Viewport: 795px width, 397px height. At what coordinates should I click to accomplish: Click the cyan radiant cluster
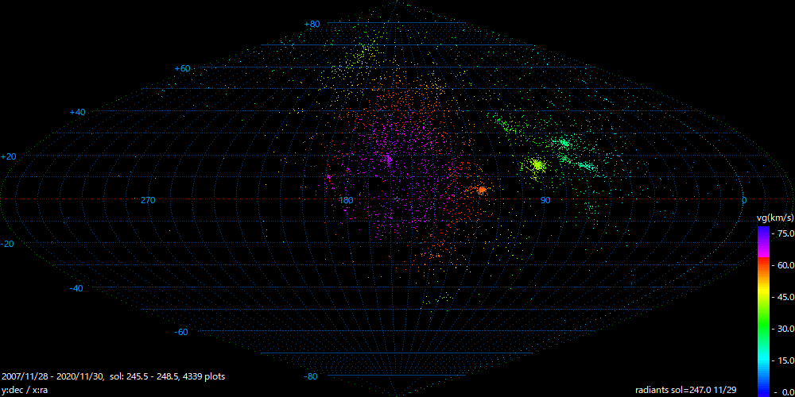point(564,144)
